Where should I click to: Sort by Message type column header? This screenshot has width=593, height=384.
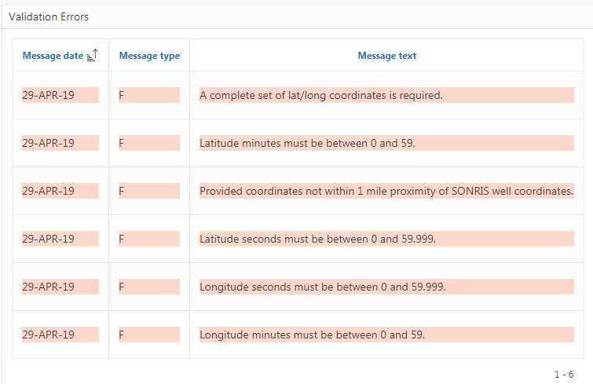click(149, 56)
